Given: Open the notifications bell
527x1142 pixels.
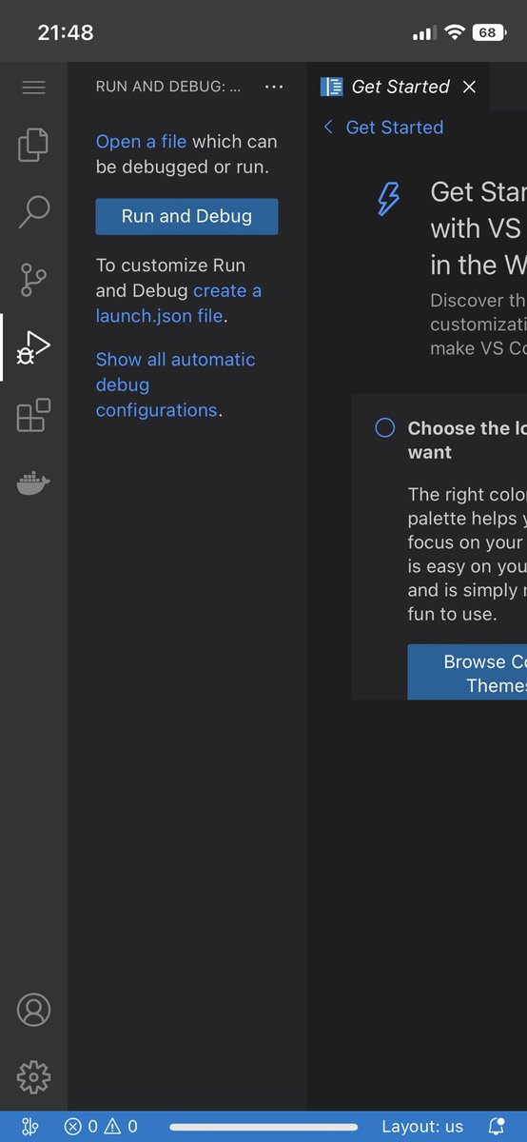Looking at the screenshot, I should click(x=496, y=1127).
